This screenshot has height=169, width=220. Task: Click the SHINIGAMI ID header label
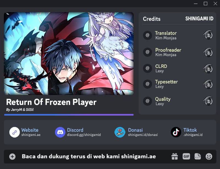[x=199, y=18]
